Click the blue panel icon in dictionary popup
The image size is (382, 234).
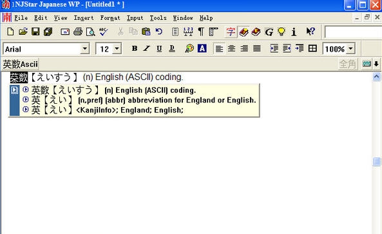point(14,90)
